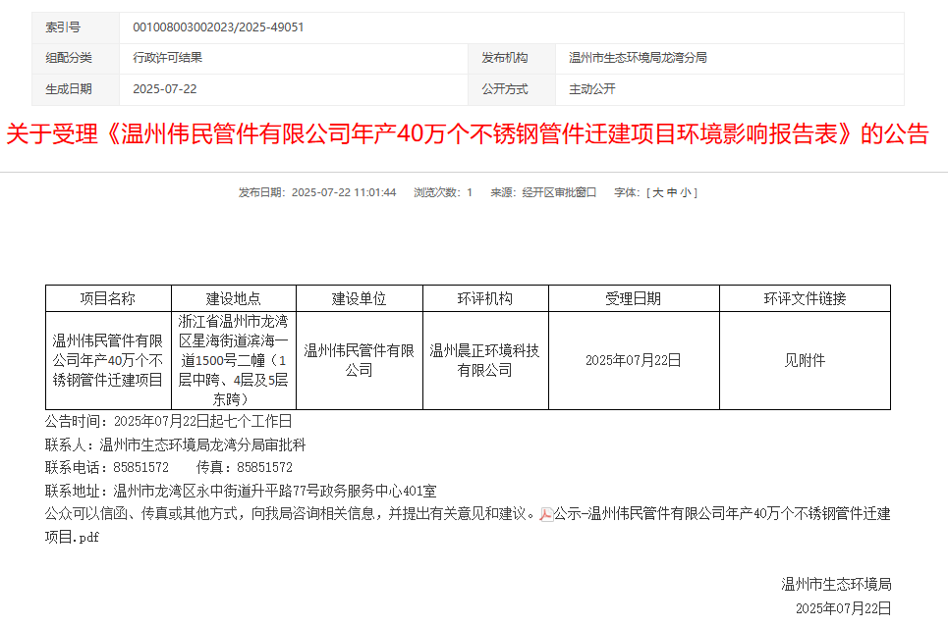
Task: Click the 发布机构 label cell
Action: (512, 58)
